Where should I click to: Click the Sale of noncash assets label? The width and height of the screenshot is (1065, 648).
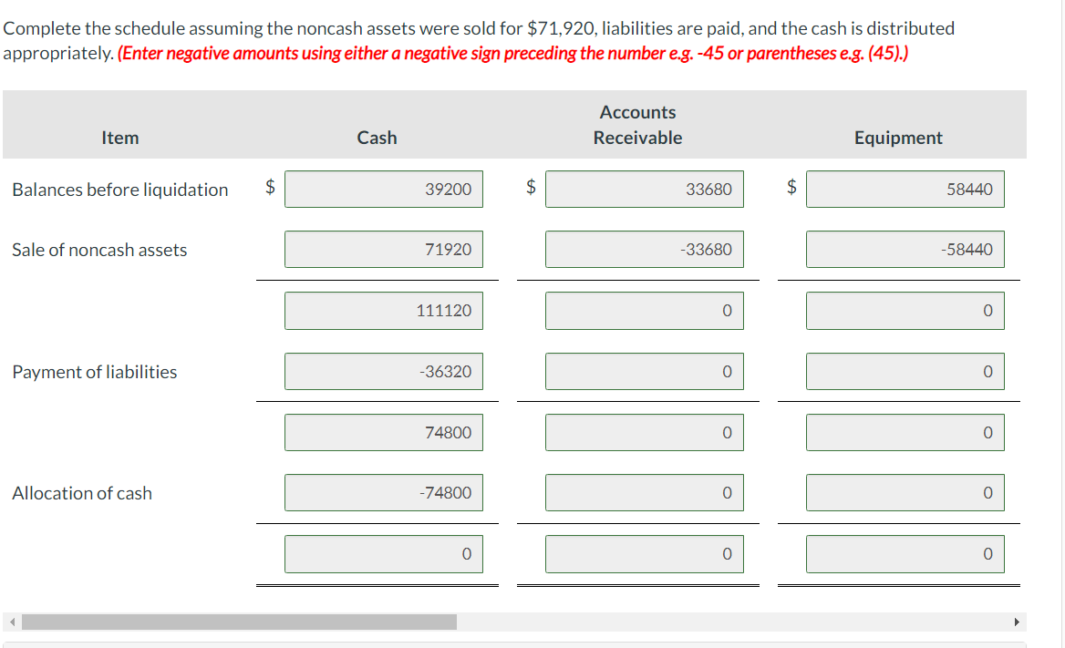(x=99, y=250)
